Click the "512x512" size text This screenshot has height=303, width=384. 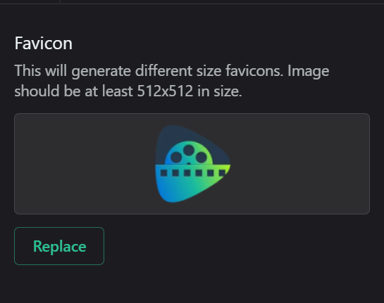pyautogui.click(x=165, y=91)
